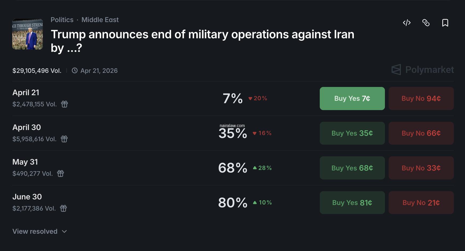Image resolution: width=465 pixels, height=251 pixels.
Task: Click the market title about Iran operations
Action: 203,40
